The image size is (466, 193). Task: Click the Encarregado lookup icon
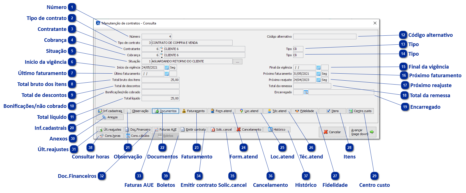pos(306,92)
